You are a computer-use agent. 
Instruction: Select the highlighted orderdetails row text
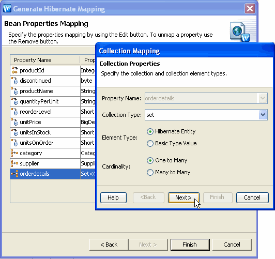click(x=35, y=174)
